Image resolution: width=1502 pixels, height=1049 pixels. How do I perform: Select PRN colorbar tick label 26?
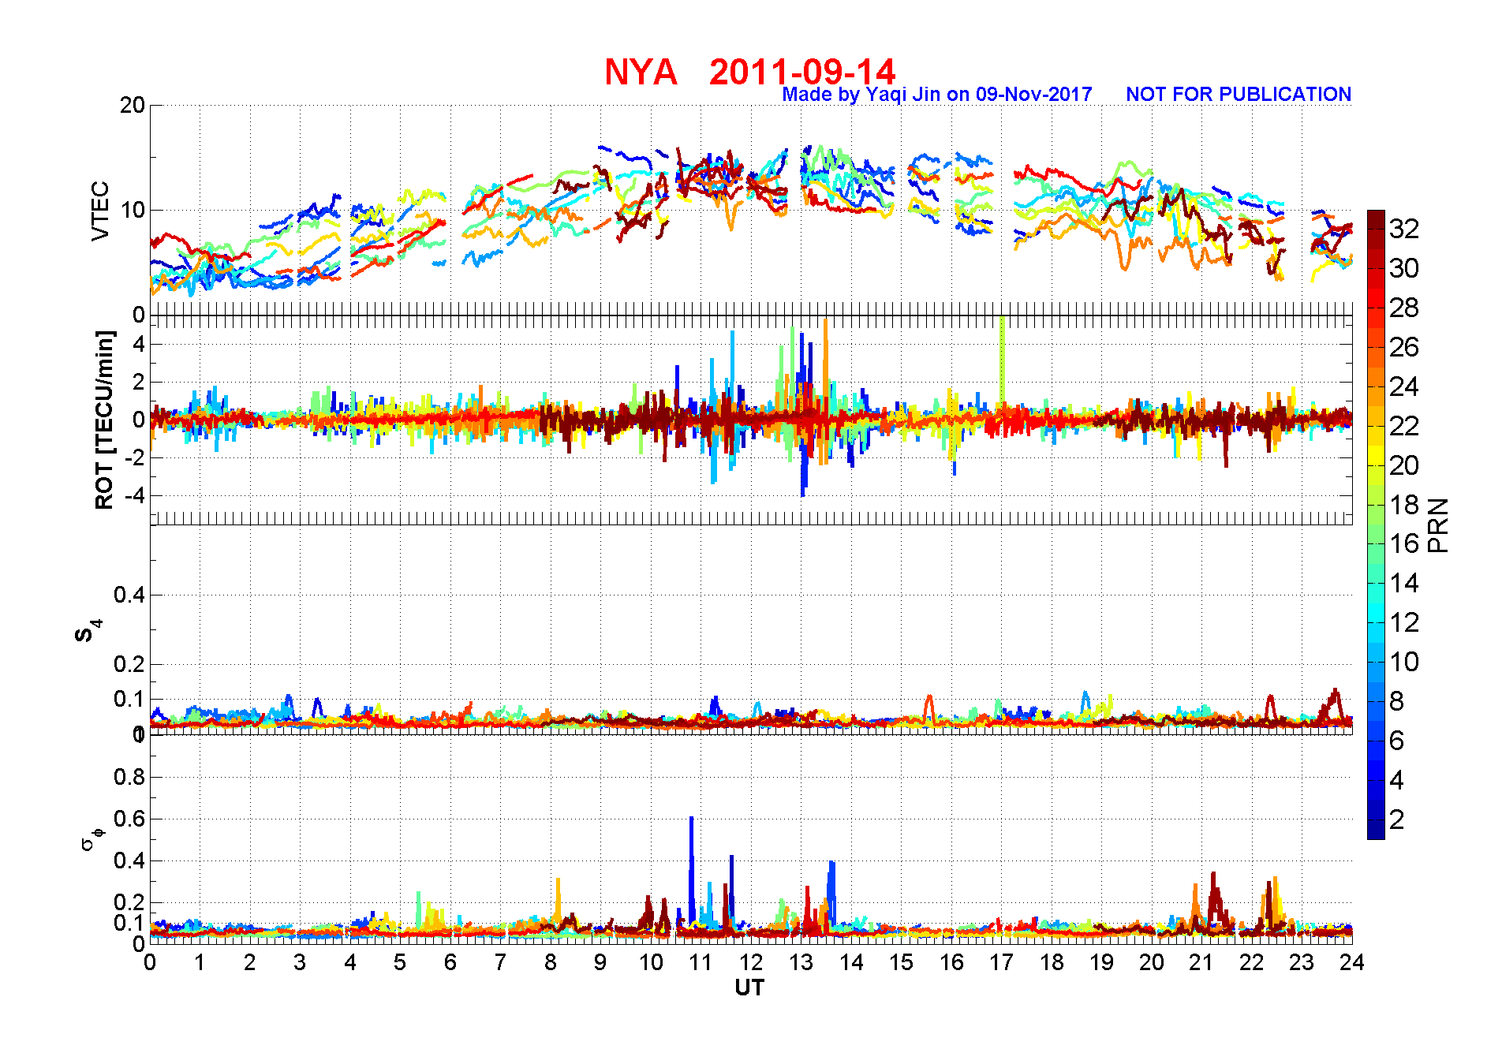point(1404,347)
